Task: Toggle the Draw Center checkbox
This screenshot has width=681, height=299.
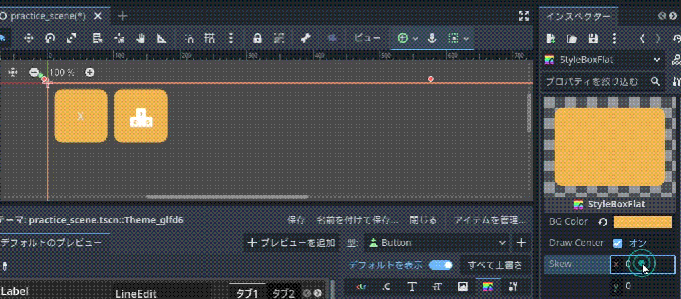Action: (x=618, y=243)
